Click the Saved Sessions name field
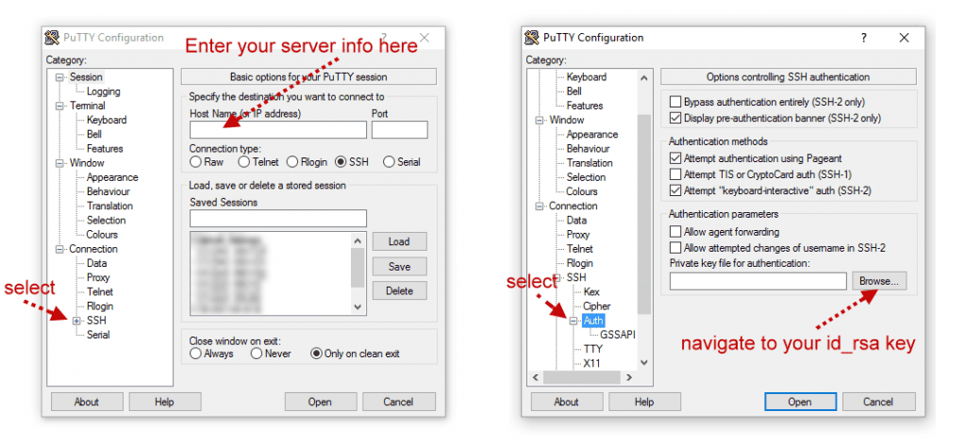The height and width of the screenshot is (445, 966). click(x=278, y=219)
